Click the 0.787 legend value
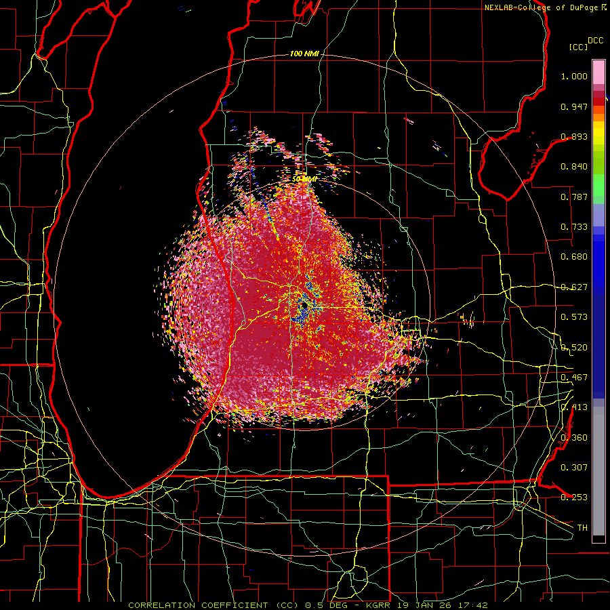The image size is (610, 610). (574, 197)
